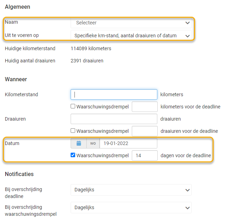The height and width of the screenshot is (221, 229).
Task: Click the days threshold field showing 14
Action: [144, 155]
